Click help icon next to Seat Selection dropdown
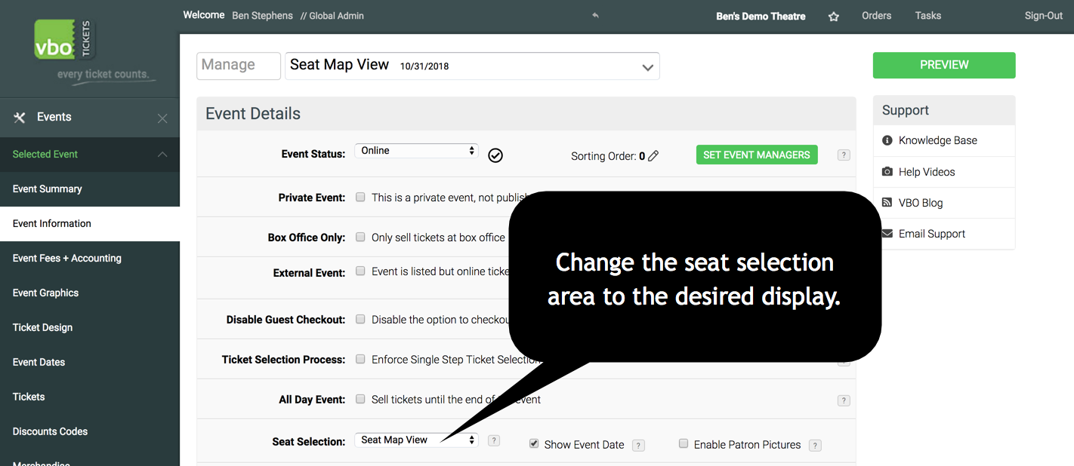This screenshot has width=1074, height=466. click(x=494, y=440)
